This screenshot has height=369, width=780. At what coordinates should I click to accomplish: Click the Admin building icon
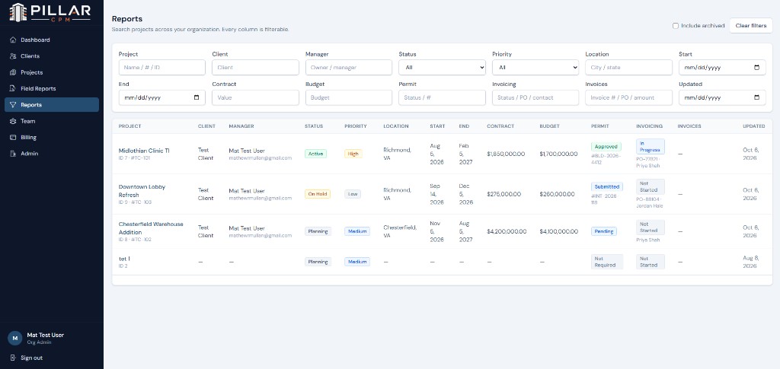(x=13, y=154)
